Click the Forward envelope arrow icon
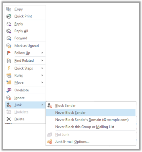The image size is (142, 152). 9,38
